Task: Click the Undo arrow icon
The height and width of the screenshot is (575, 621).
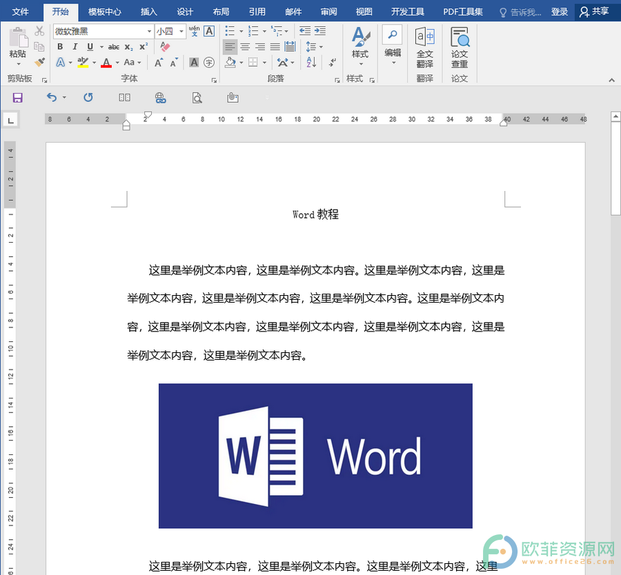Action: (x=52, y=97)
